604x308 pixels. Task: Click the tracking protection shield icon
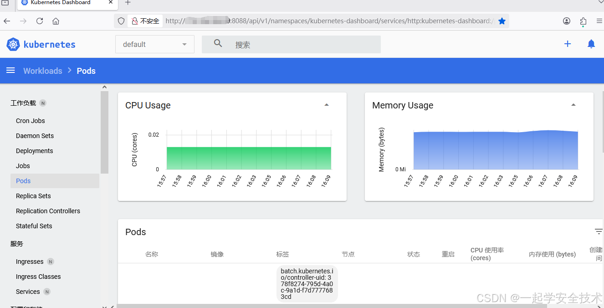click(121, 21)
